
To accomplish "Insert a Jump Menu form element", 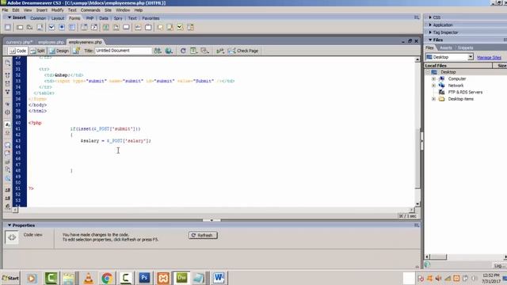I will (x=94, y=28).
